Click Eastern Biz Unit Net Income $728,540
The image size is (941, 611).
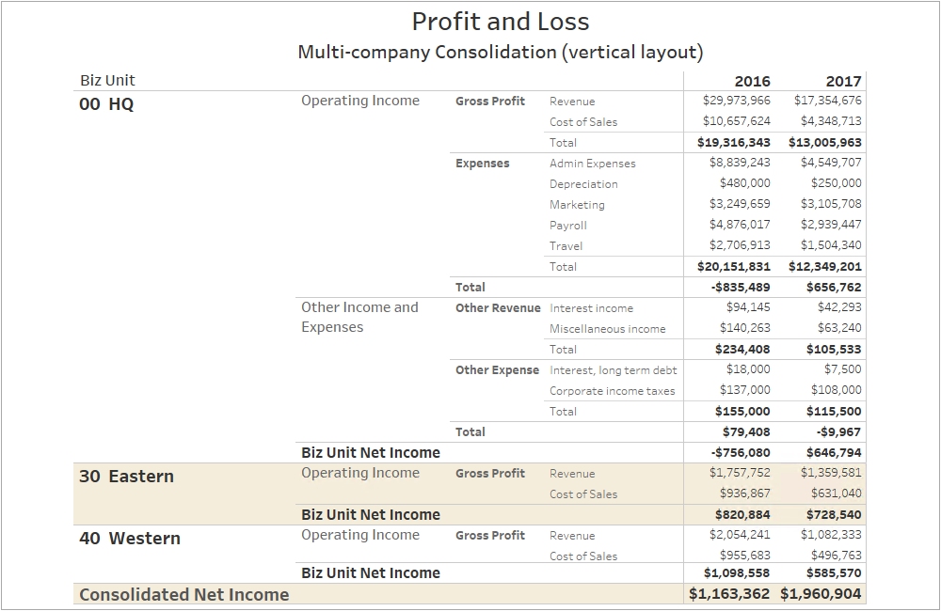tap(834, 514)
